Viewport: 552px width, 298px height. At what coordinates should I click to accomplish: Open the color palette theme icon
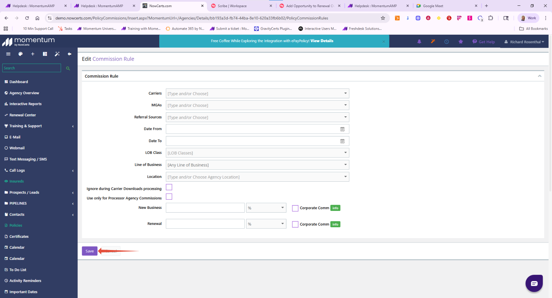(20, 54)
